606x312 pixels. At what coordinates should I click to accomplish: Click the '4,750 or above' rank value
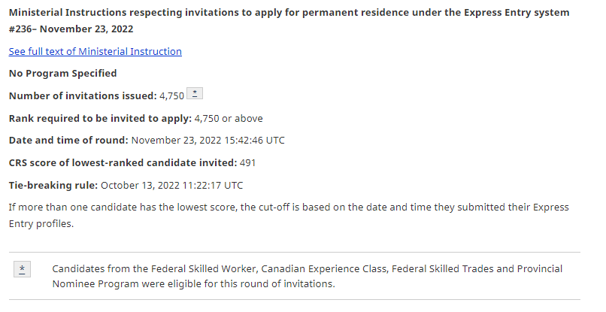click(229, 118)
